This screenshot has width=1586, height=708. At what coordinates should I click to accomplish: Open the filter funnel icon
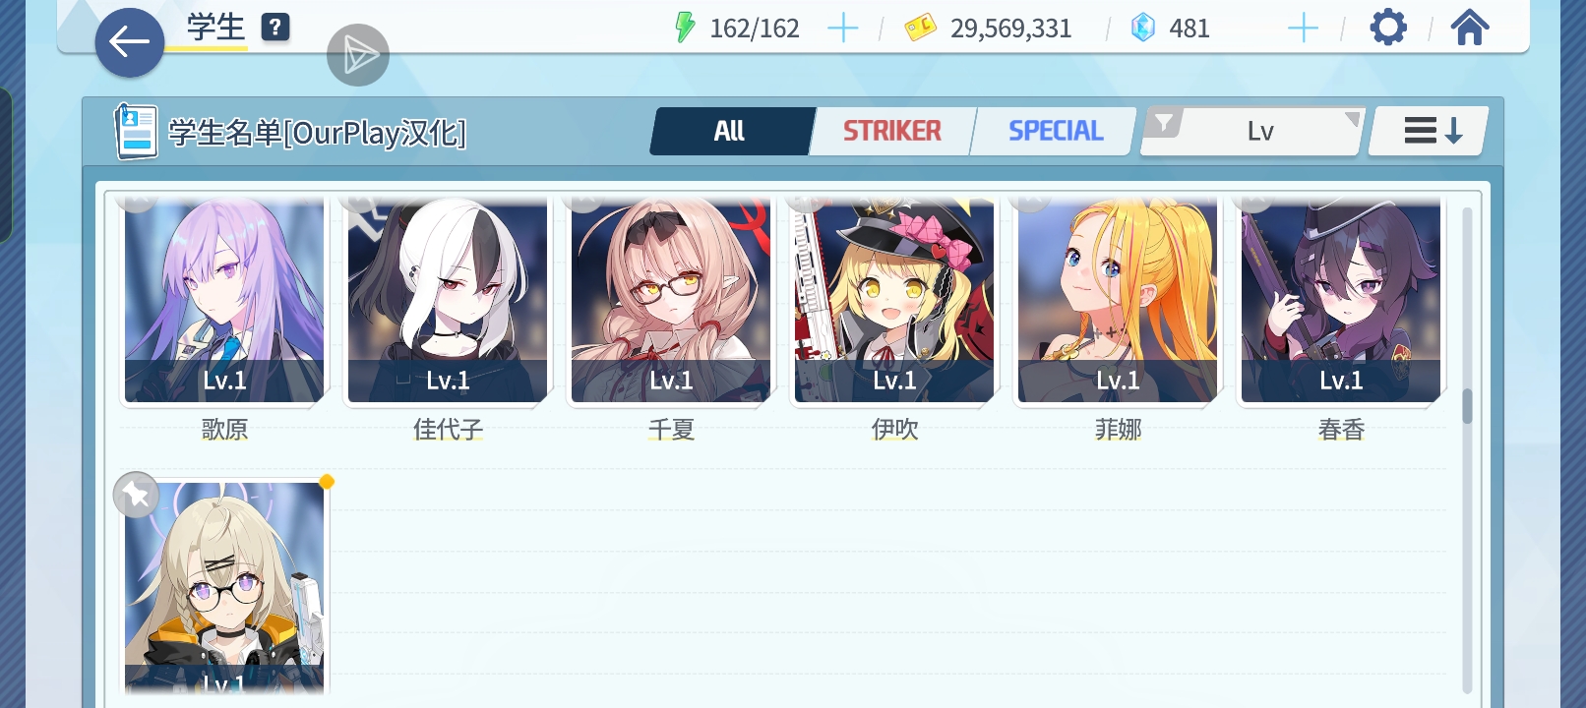[x=1165, y=123]
